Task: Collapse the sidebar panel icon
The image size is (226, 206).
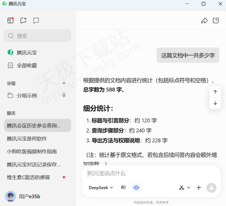Action: pyautogui.click(x=11, y=20)
